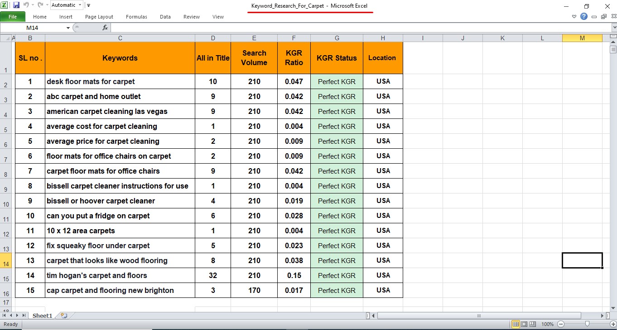Viewport: 617px width, 330px height.
Task: Click the Insert Function fx icon
Action: pyautogui.click(x=105, y=28)
